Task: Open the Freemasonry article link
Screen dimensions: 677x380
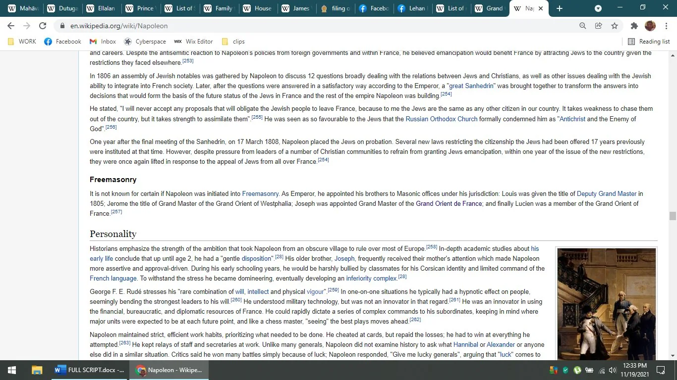Action: coord(260,194)
